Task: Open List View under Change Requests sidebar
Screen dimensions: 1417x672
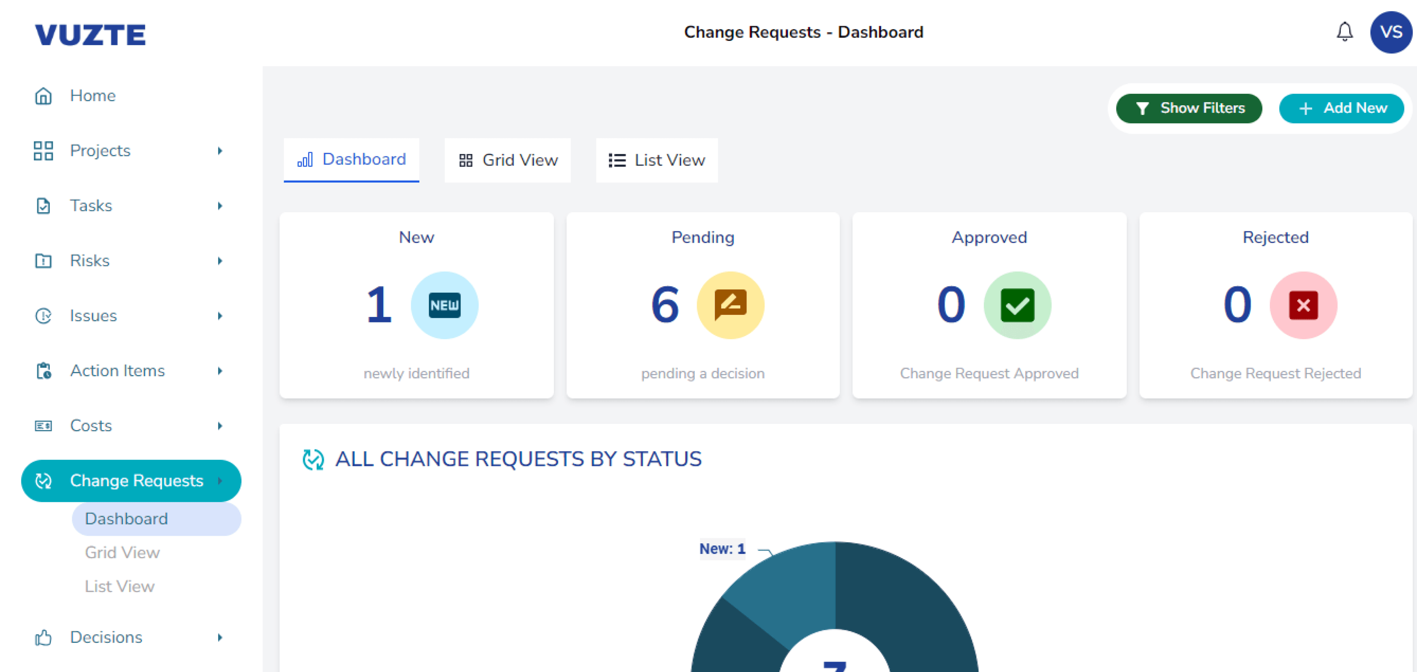Action: point(119,586)
